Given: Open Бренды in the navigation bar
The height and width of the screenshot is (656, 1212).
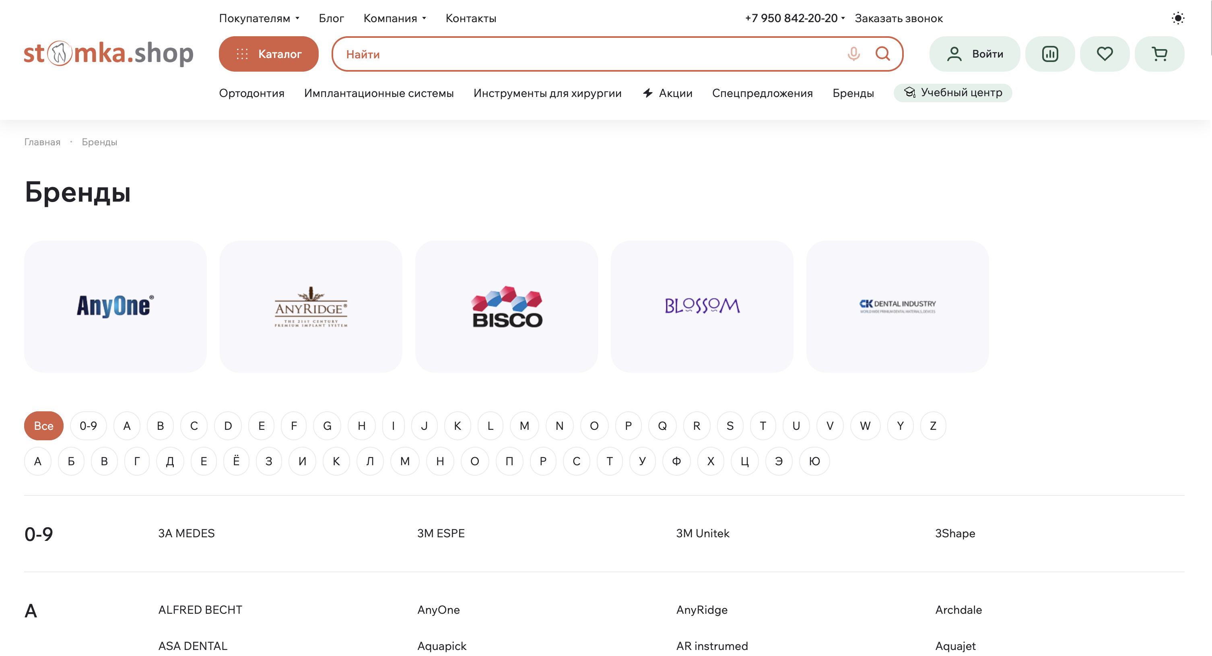Looking at the screenshot, I should (853, 93).
